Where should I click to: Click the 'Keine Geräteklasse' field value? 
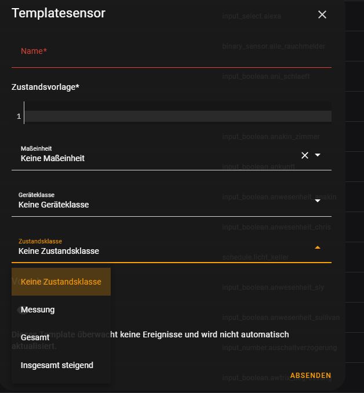[x=54, y=205]
